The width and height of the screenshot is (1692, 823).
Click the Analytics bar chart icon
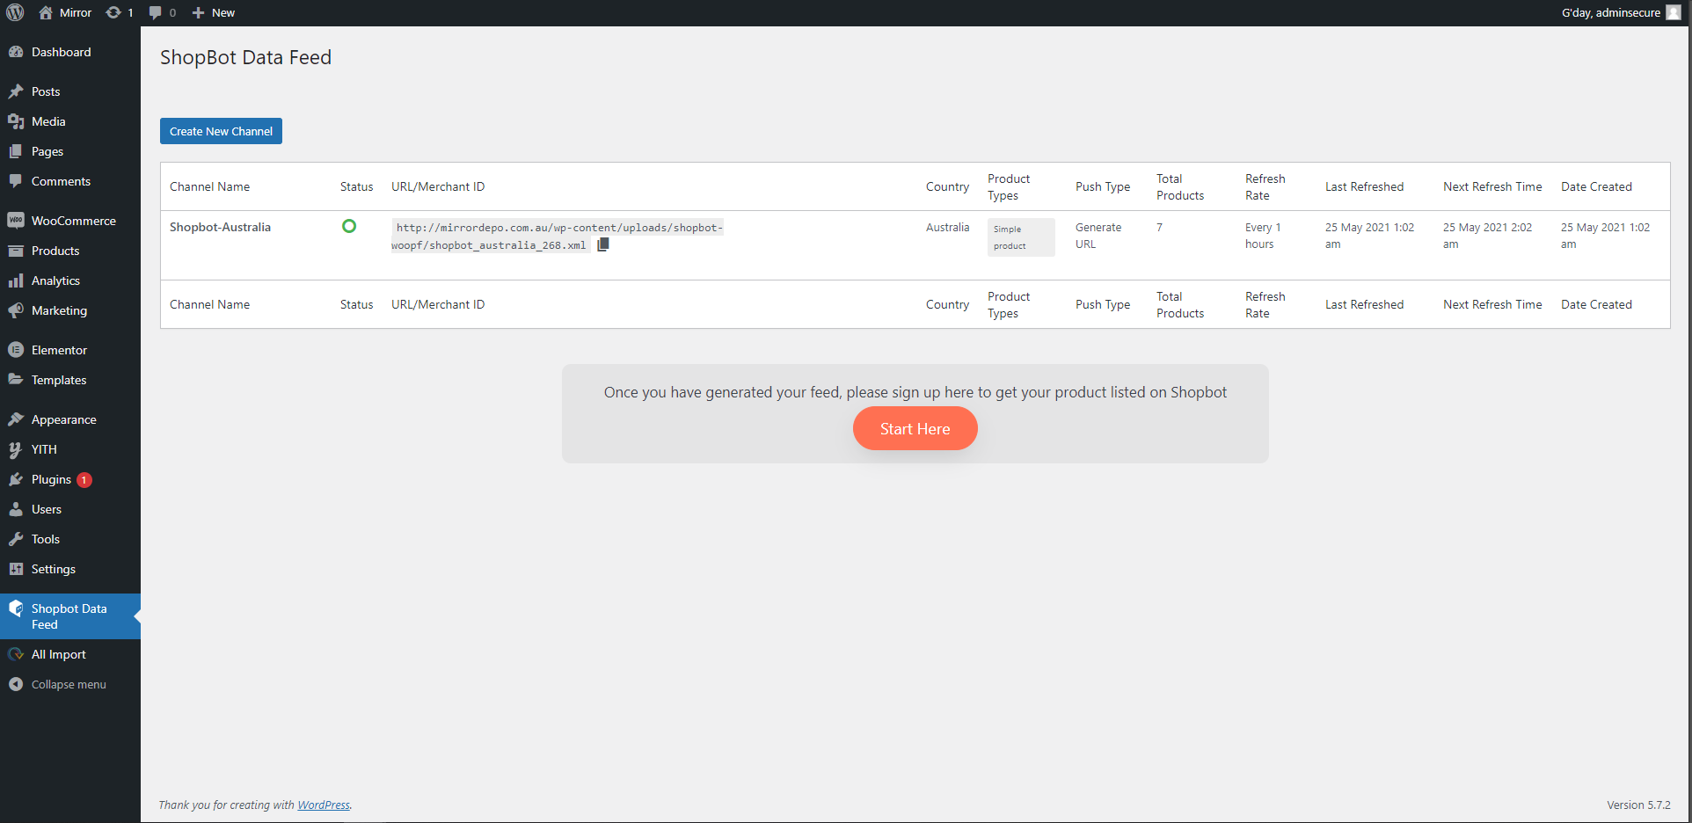coord(16,280)
